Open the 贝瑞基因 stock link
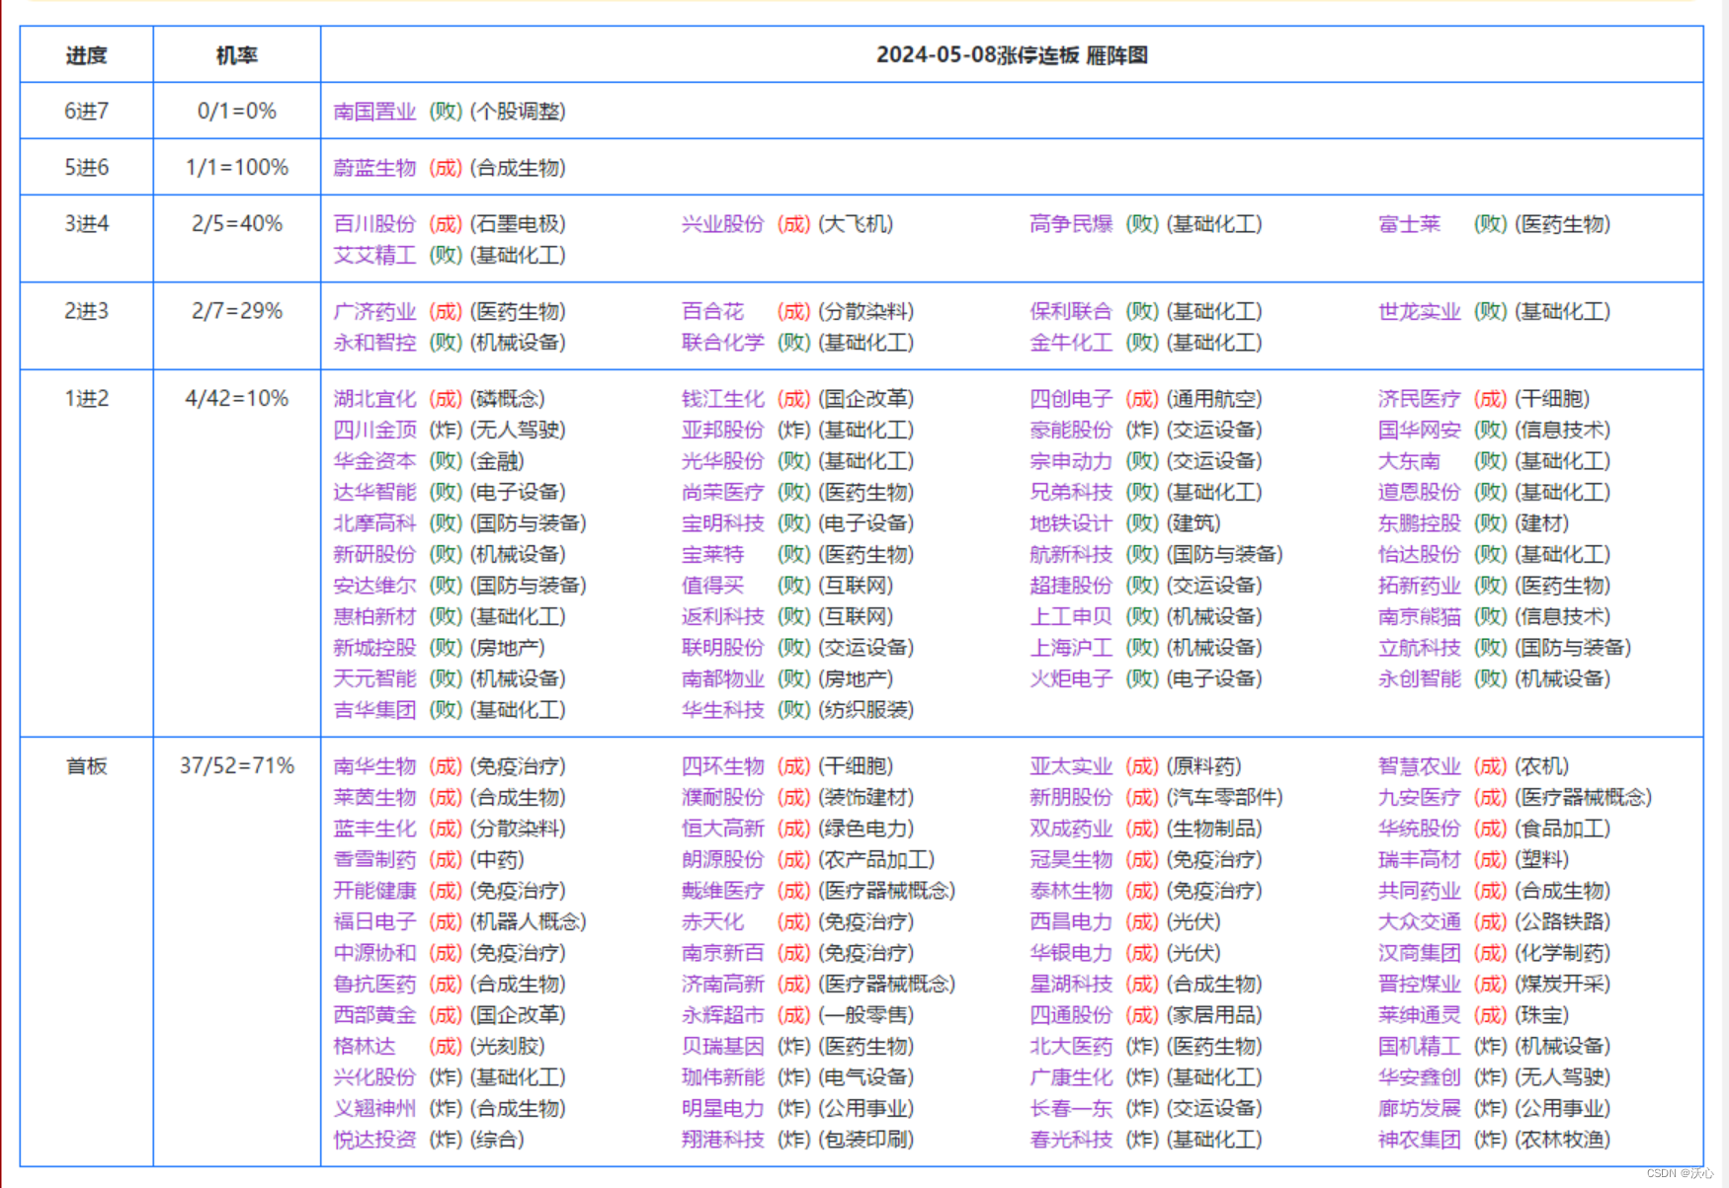This screenshot has height=1188, width=1729. 723,1047
